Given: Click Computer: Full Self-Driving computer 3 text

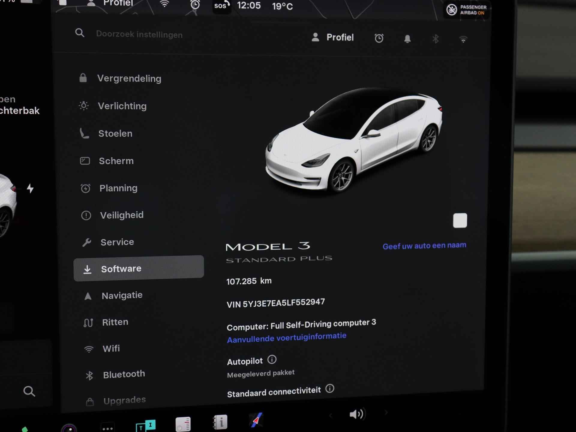Looking at the screenshot, I should pos(301,325).
